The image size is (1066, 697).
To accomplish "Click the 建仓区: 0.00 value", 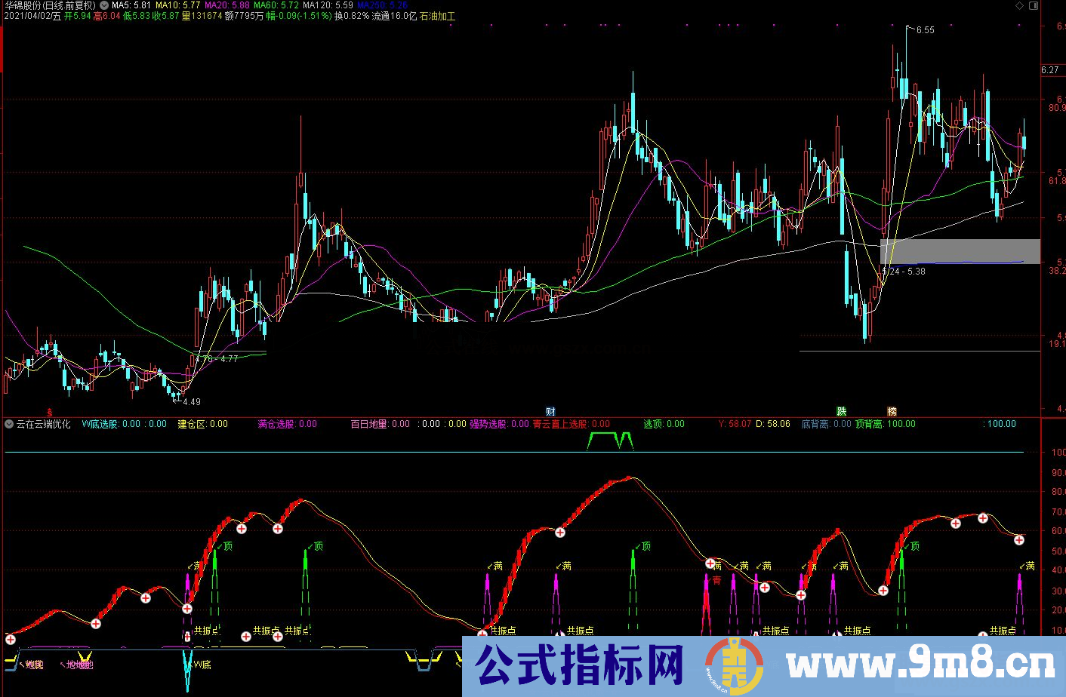I will coord(202,424).
